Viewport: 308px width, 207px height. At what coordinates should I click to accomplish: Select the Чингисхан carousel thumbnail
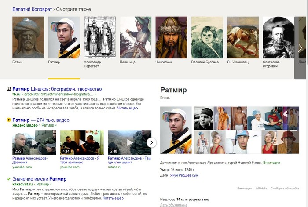coord(171,37)
